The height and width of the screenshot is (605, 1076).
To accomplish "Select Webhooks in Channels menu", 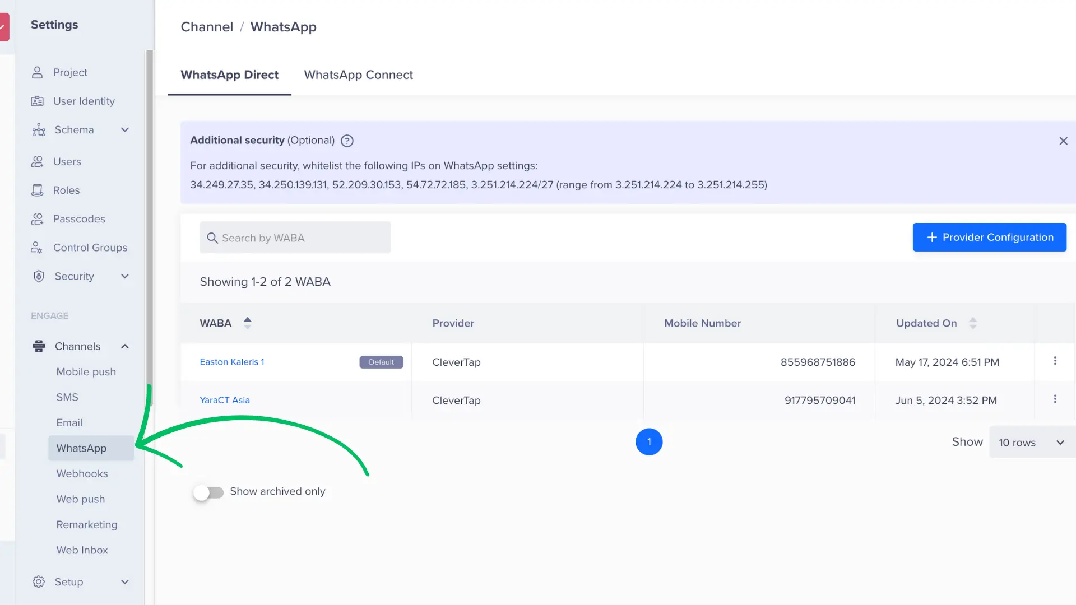I will point(82,474).
